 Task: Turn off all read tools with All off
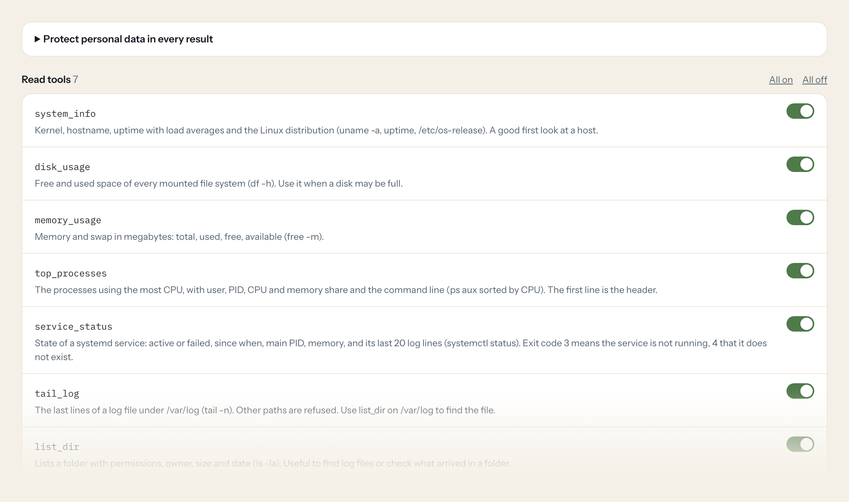815,79
